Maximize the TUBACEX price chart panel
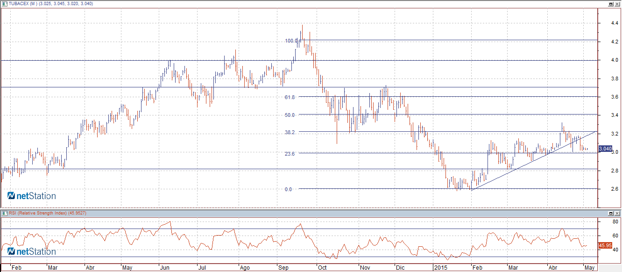The width and height of the screenshot is (622, 272). tap(610, 3)
